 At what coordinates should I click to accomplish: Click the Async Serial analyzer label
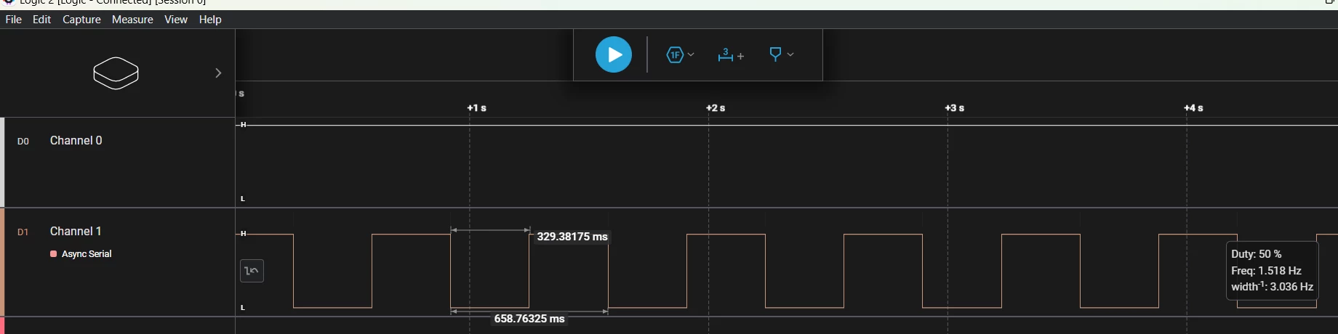tap(87, 254)
